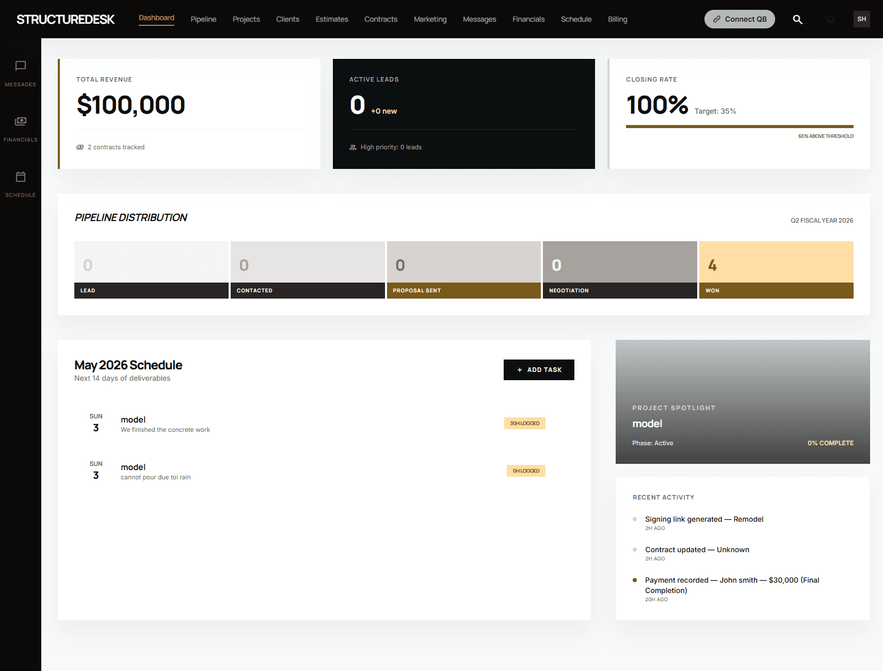Open Schedule in the top navigation
The width and height of the screenshot is (883, 671).
(576, 19)
